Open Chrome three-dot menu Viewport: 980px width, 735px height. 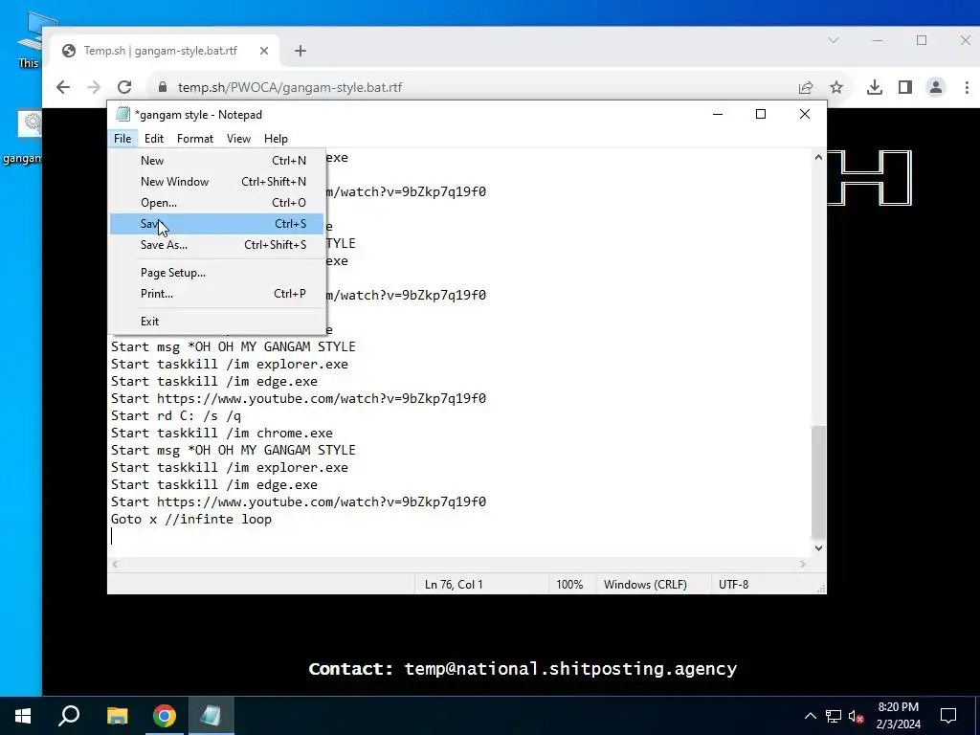967,87
